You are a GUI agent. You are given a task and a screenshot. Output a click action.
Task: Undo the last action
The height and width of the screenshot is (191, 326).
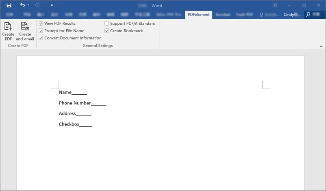[22, 5]
